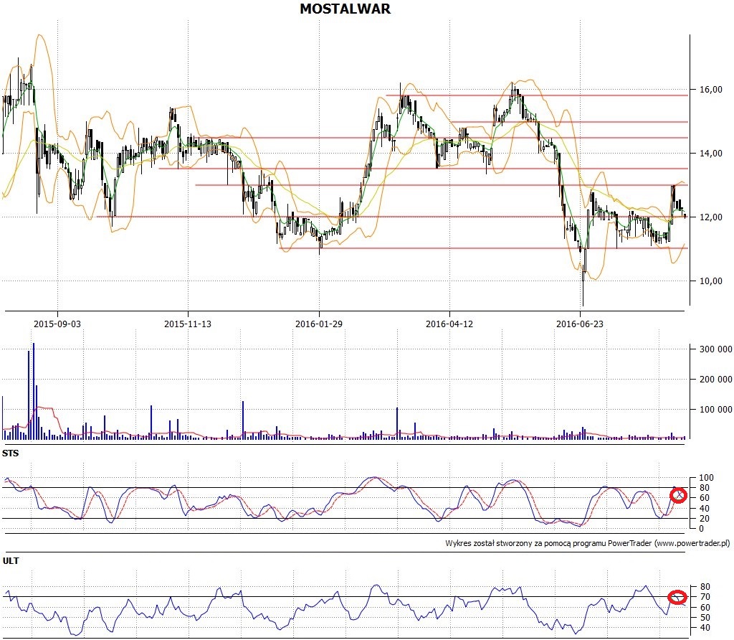The image size is (734, 640).
Task: Click the ULT axis value 80
Action: point(705,587)
